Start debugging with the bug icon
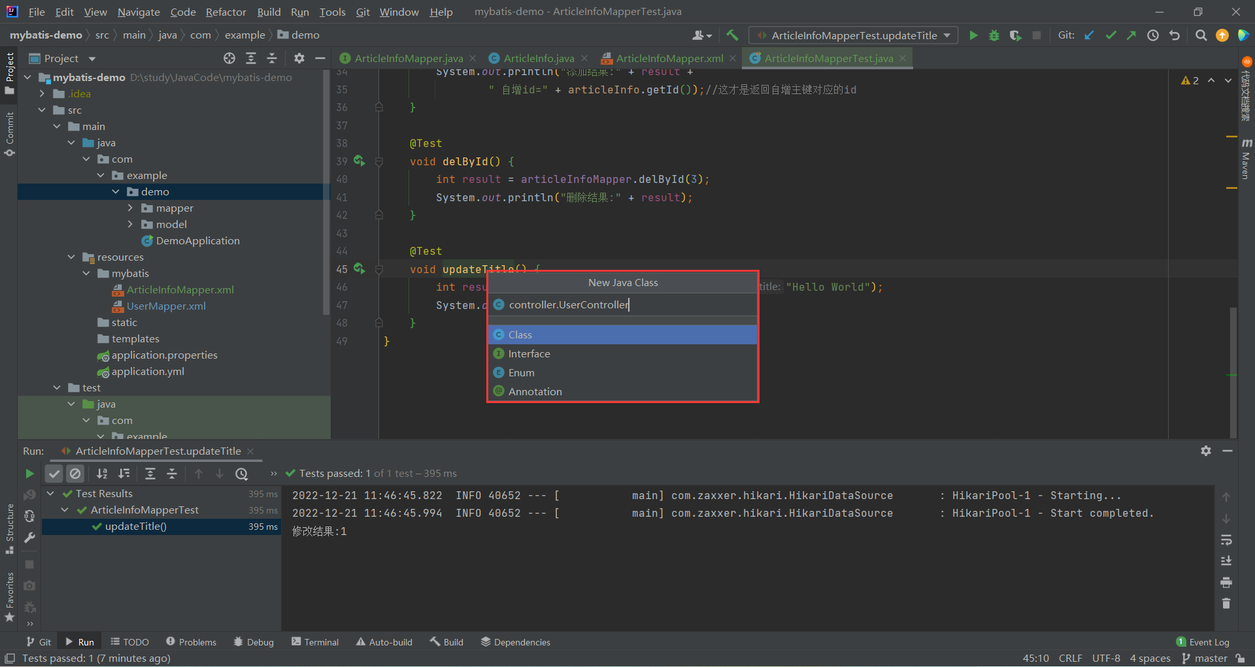The image size is (1255, 667). (994, 35)
